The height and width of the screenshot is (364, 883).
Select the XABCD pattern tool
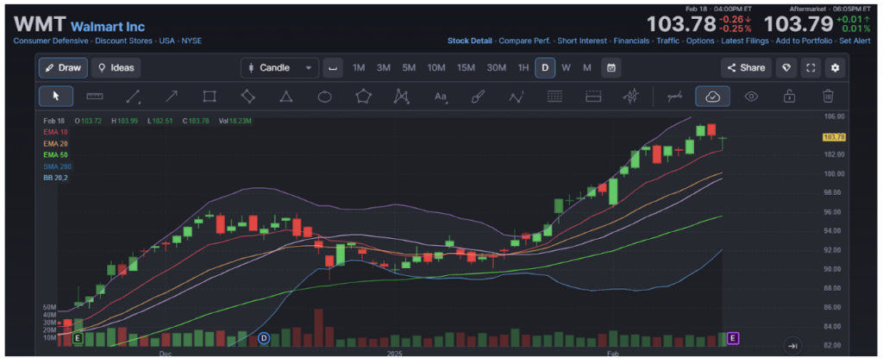[401, 97]
